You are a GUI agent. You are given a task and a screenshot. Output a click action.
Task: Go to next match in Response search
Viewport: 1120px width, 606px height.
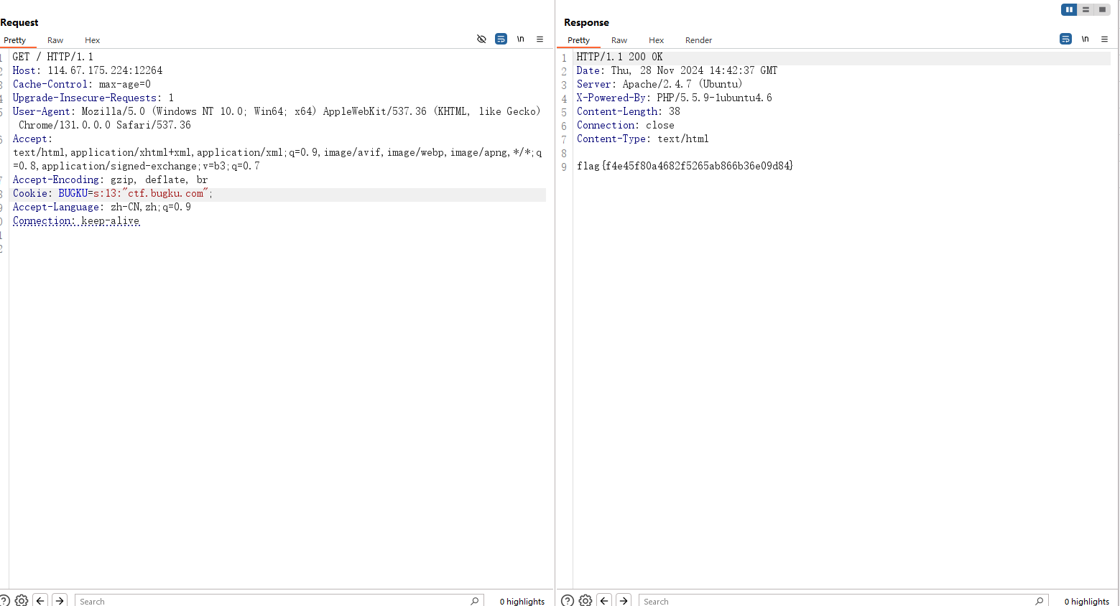(x=624, y=600)
